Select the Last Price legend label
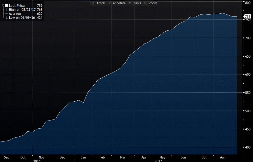Screen dimensions: 253x162 (17, 6)
